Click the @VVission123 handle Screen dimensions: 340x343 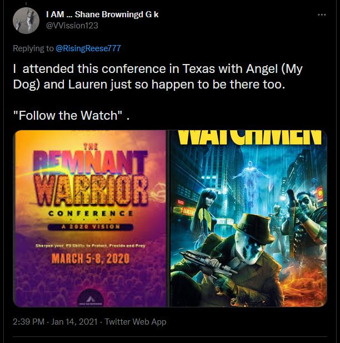(x=72, y=26)
